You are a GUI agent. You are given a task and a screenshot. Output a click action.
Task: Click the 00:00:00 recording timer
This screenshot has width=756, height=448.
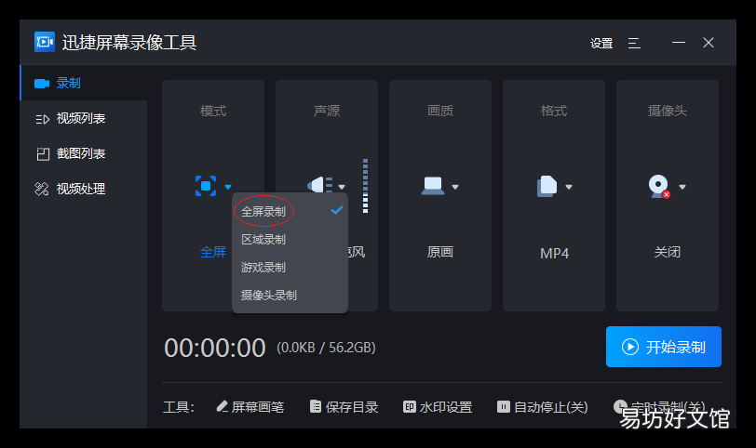point(214,348)
